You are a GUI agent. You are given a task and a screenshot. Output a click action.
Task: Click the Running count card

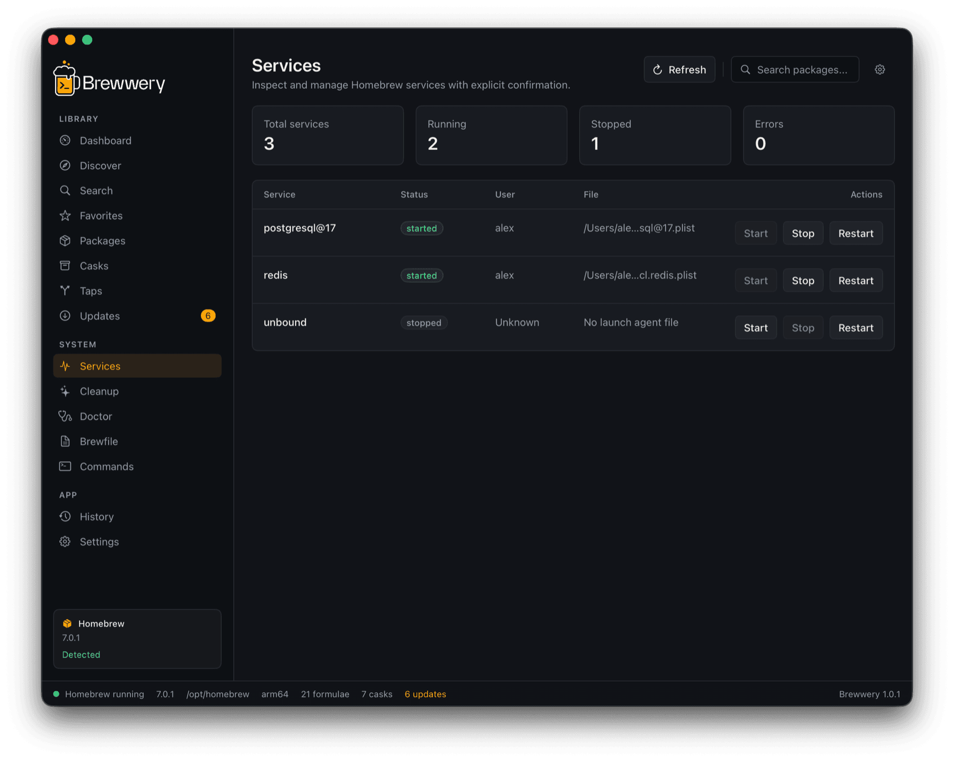tap(491, 135)
